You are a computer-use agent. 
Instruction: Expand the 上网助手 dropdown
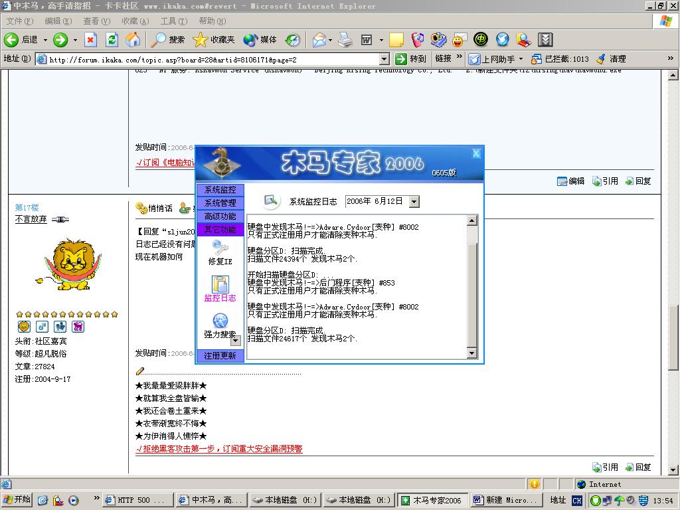point(521,58)
